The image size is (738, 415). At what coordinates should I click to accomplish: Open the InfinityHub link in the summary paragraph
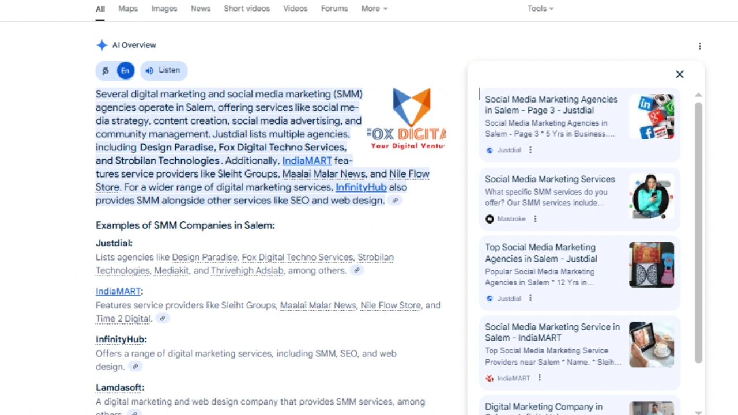[x=361, y=187]
